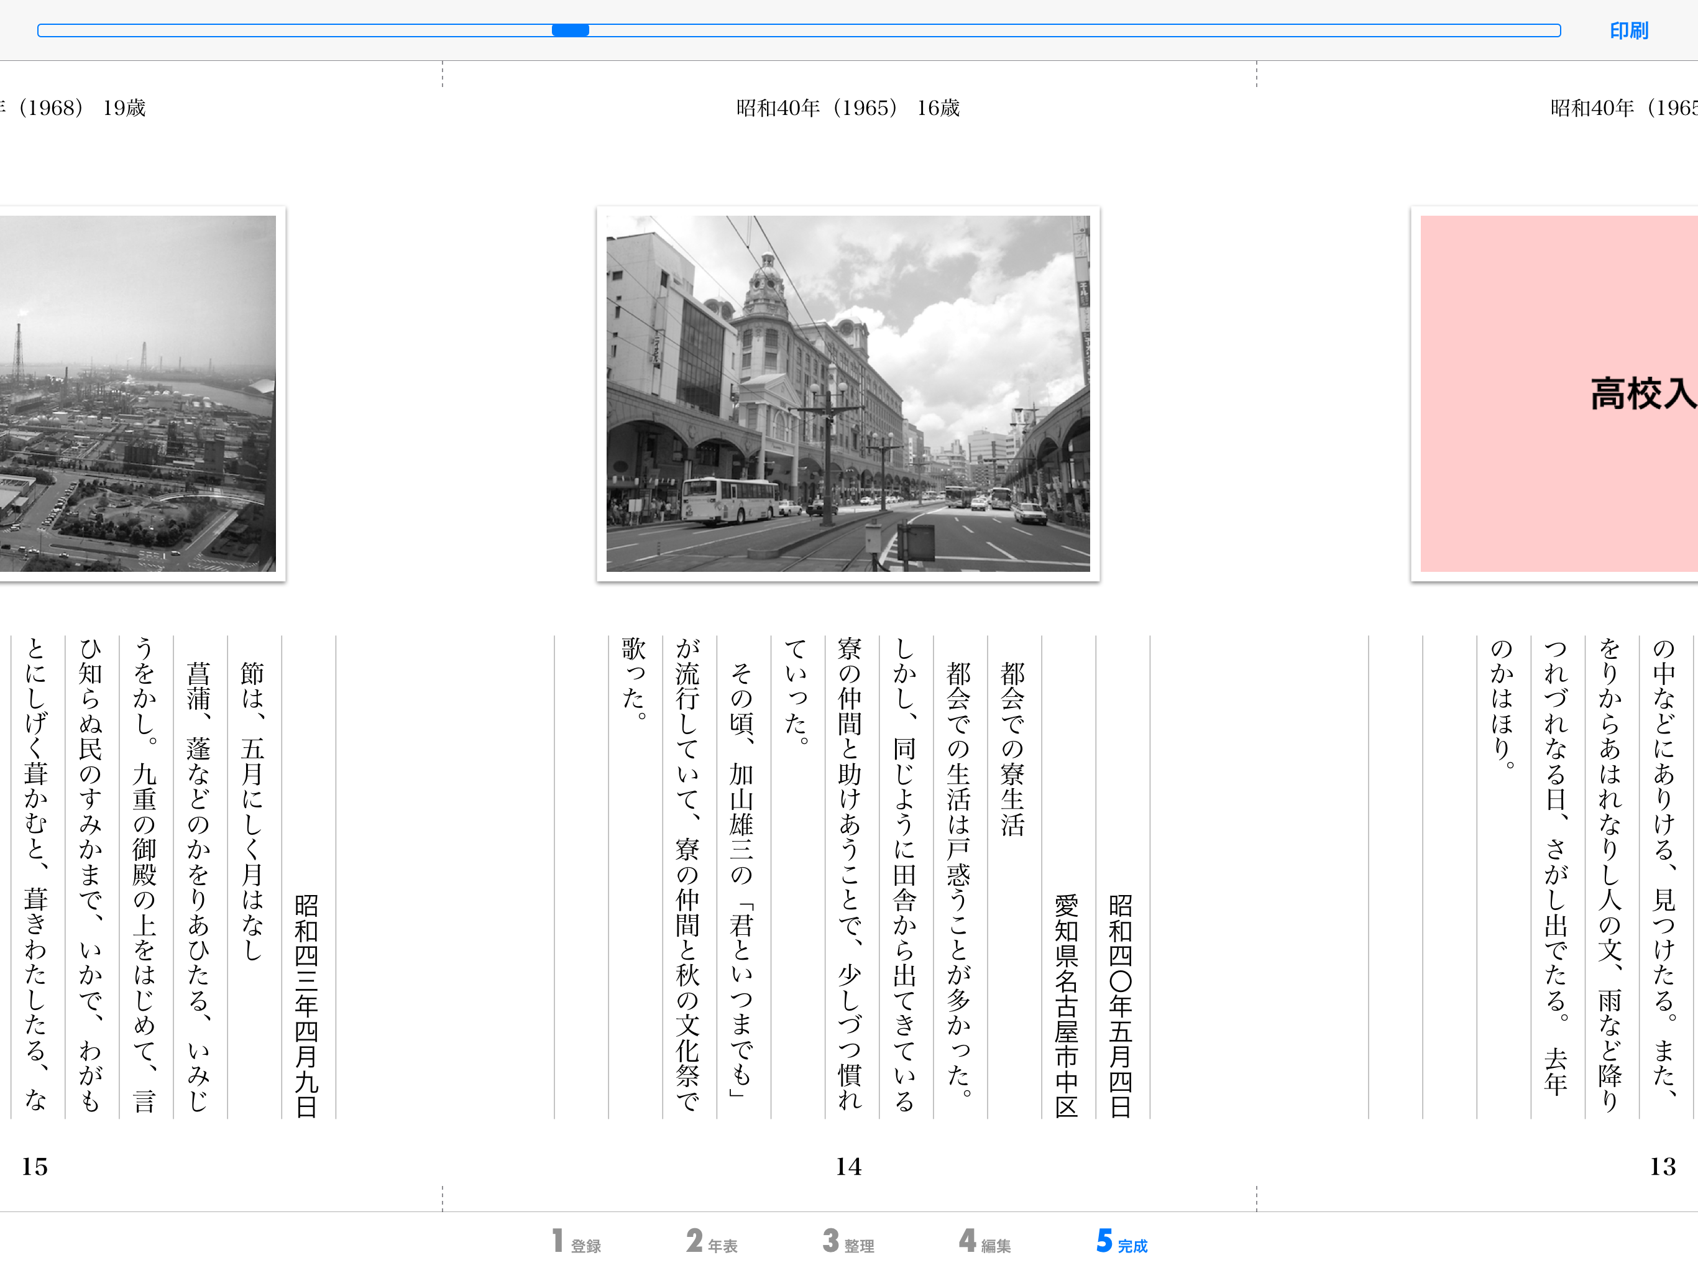1698x1273 pixels.
Task: Switch to step 2 年表 tab
Action: click(x=712, y=1241)
